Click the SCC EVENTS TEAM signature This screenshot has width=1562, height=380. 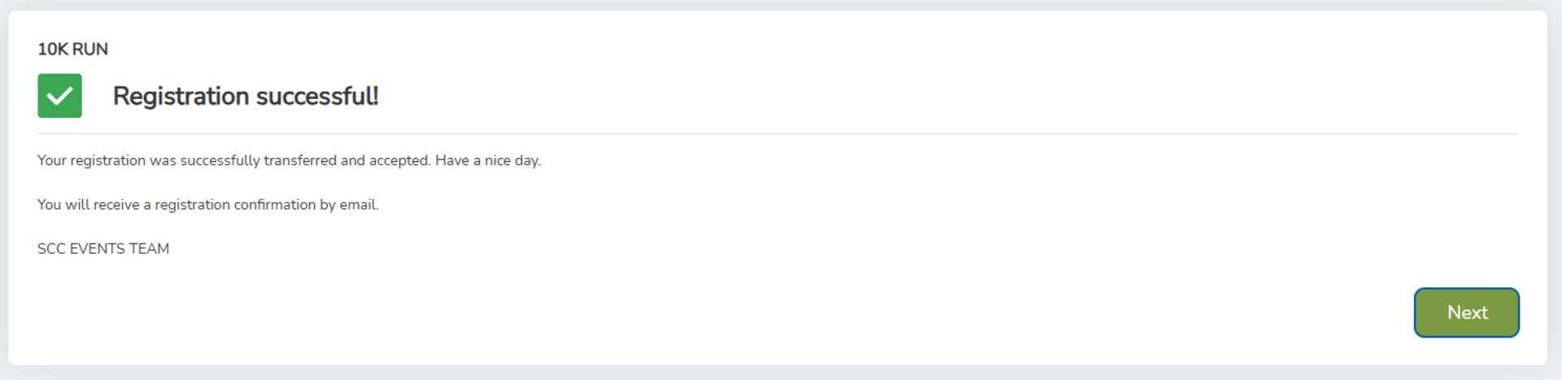(x=103, y=248)
